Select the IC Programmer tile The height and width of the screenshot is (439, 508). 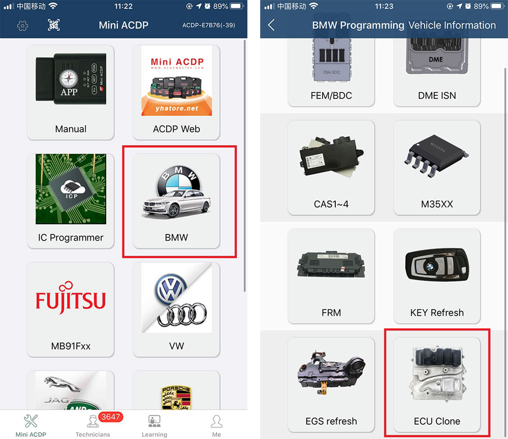(71, 201)
